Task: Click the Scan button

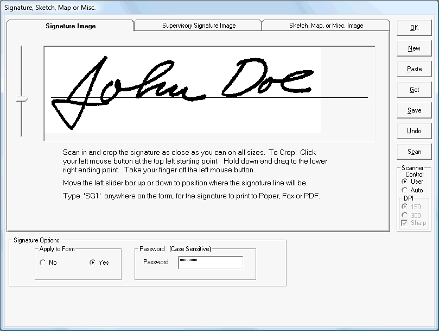Action: [x=414, y=152]
